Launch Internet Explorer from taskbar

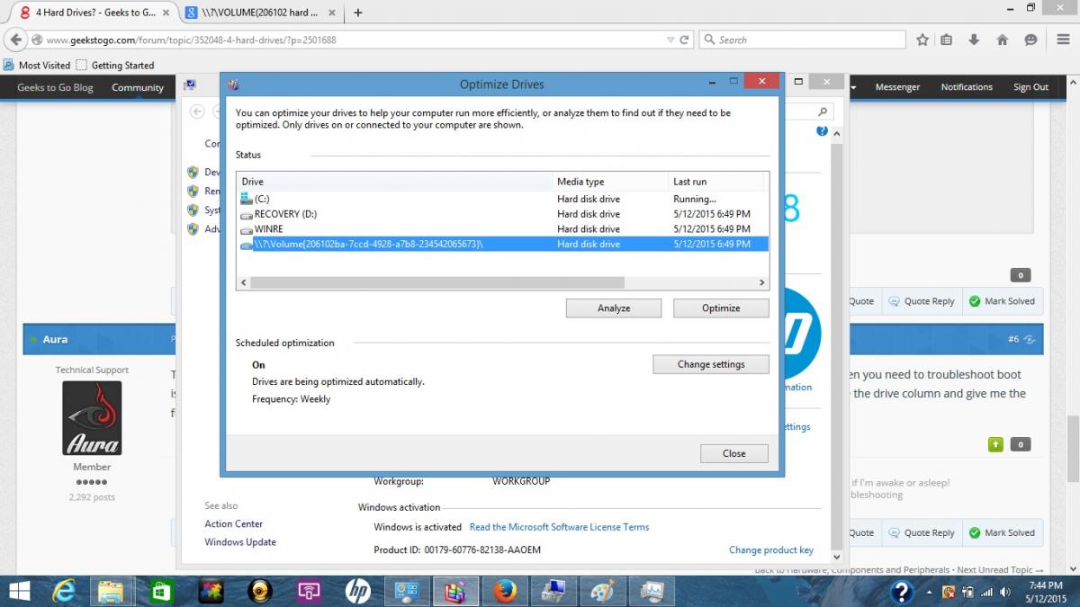(x=64, y=591)
